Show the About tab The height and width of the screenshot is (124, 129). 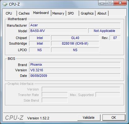click(x=102, y=13)
